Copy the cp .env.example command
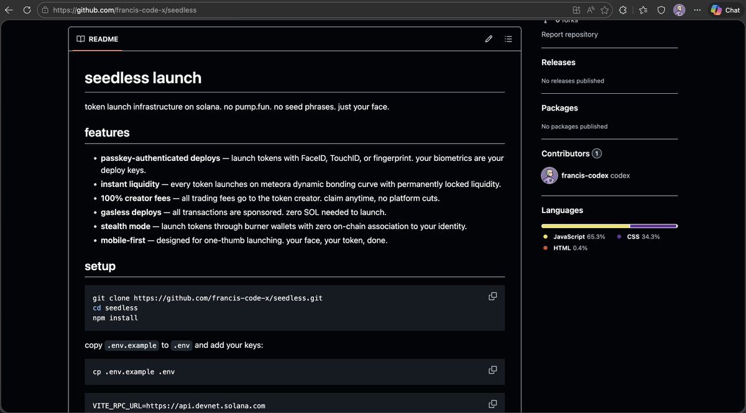 [492, 370]
